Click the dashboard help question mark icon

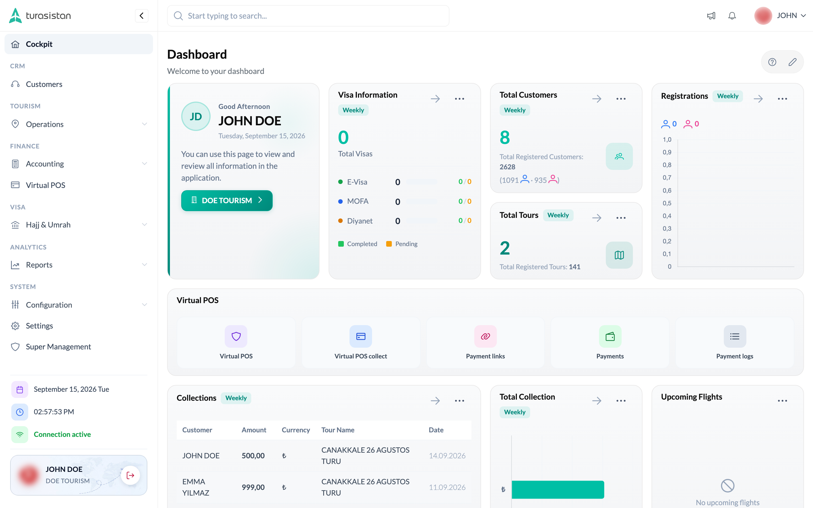click(x=772, y=62)
